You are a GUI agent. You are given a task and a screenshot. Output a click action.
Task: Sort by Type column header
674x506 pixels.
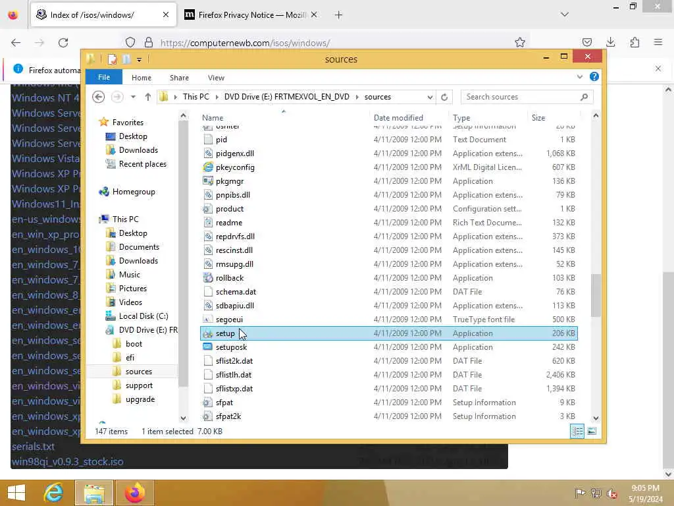(x=461, y=117)
